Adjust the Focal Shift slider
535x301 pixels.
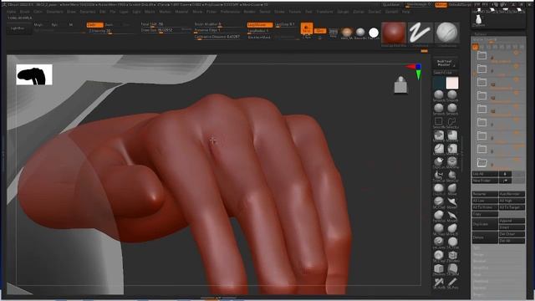click(x=166, y=24)
